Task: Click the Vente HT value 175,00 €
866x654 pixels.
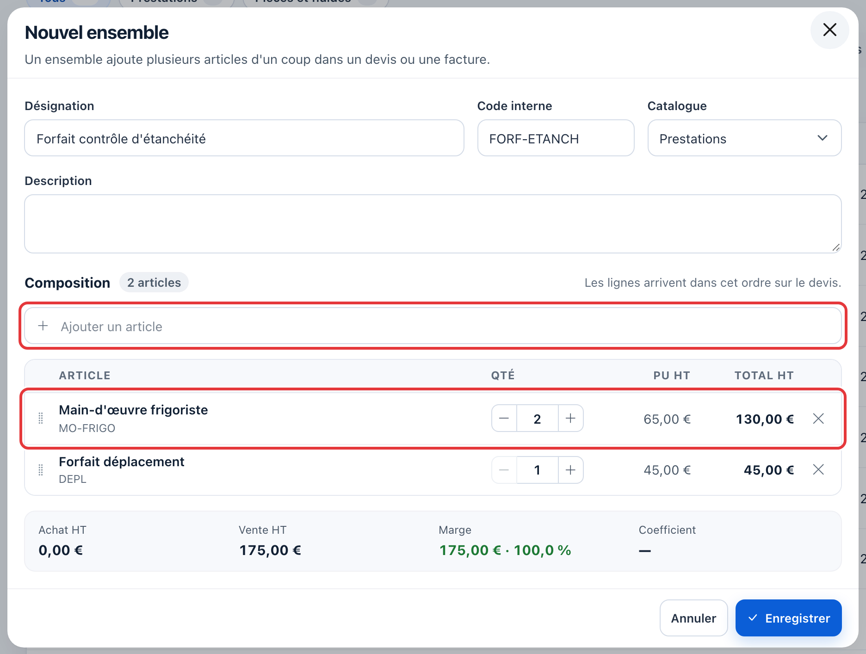Action: click(x=270, y=550)
